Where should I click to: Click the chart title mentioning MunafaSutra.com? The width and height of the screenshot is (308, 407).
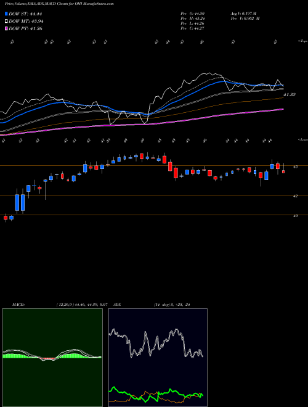click(x=59, y=4)
